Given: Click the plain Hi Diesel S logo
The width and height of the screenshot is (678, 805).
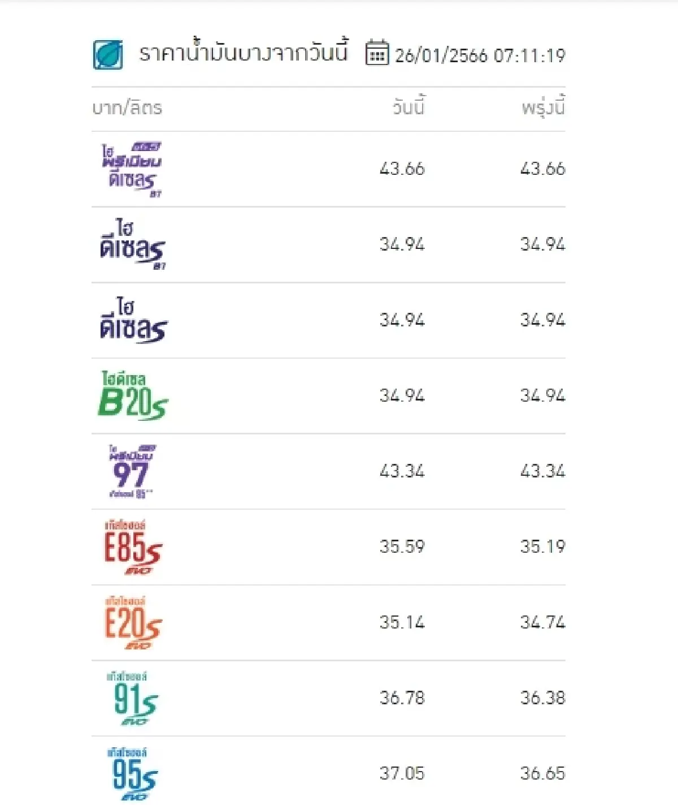Looking at the screenshot, I should [x=133, y=320].
